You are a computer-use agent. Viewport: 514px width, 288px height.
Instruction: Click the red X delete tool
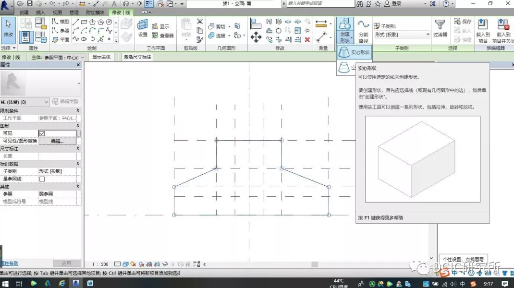click(307, 40)
